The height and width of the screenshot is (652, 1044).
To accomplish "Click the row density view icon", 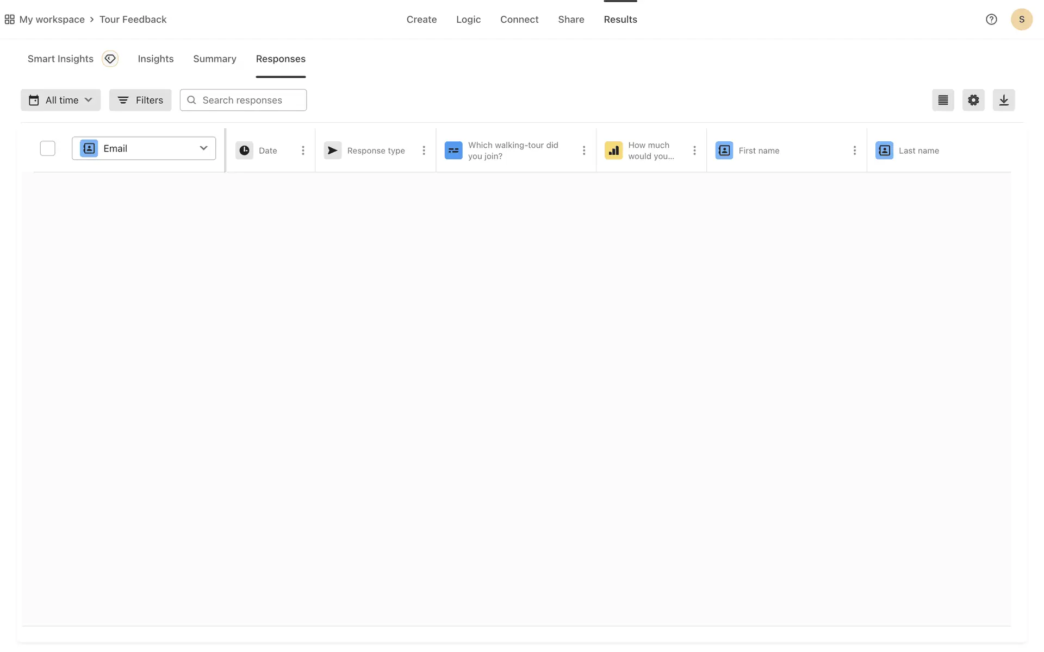I will [x=942, y=100].
